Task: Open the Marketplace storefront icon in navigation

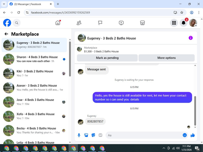Action: tap(143, 23)
